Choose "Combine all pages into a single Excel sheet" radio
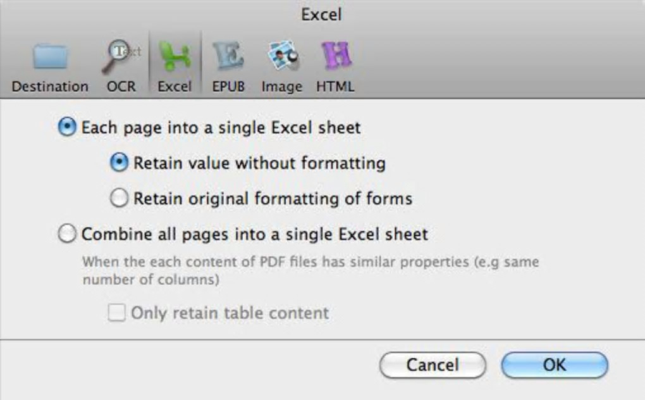 click(66, 234)
